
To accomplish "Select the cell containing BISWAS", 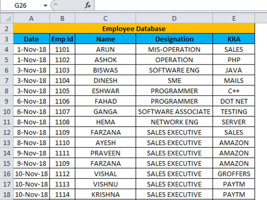I will 105,70.
